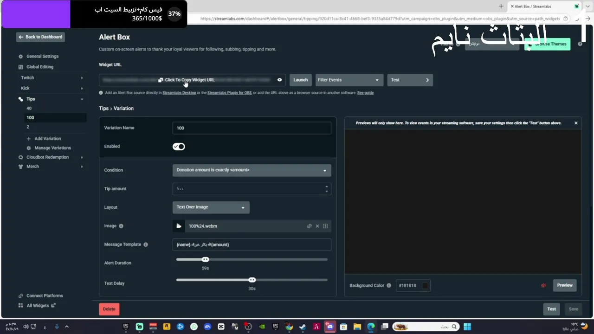
Task: Open Discord from the taskbar
Action: [x=330, y=327]
